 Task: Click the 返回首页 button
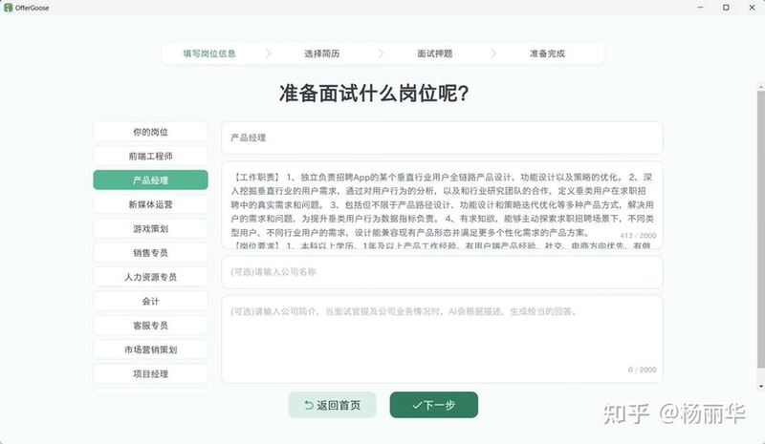pyautogui.click(x=332, y=405)
